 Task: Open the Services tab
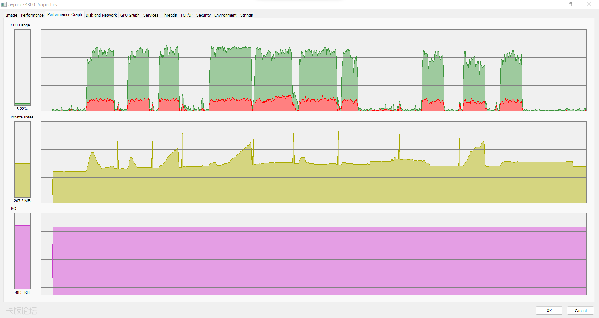pos(151,15)
